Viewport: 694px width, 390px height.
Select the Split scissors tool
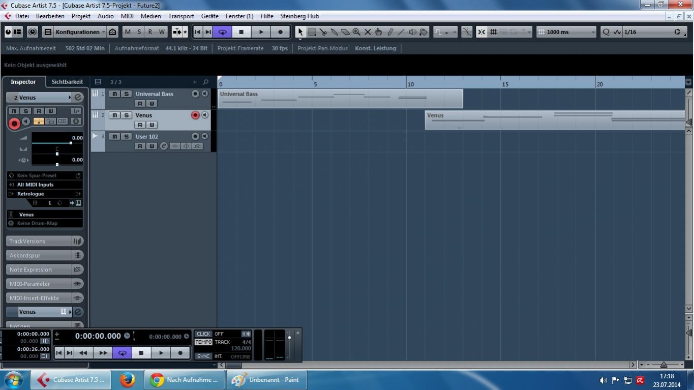pos(323,32)
